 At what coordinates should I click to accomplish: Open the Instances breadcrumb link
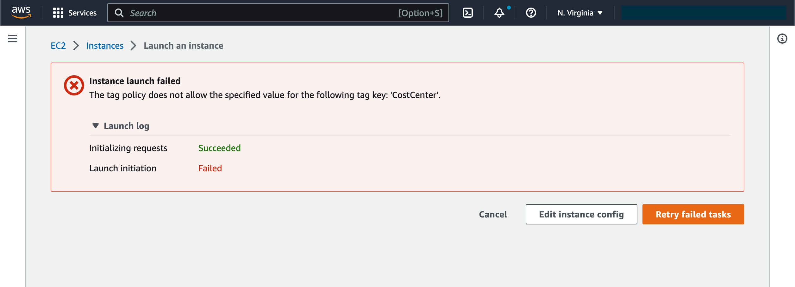coord(105,45)
